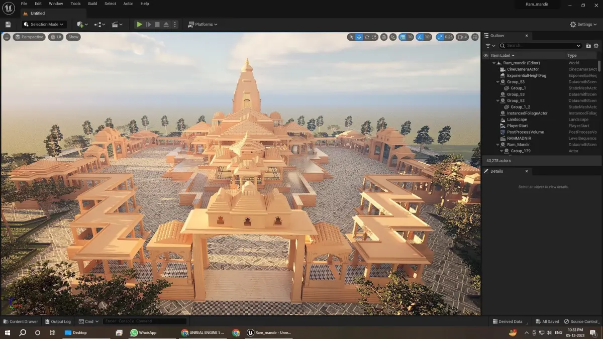The image size is (603, 339).
Task: Toggle rotation snapping
Action: coord(420,37)
